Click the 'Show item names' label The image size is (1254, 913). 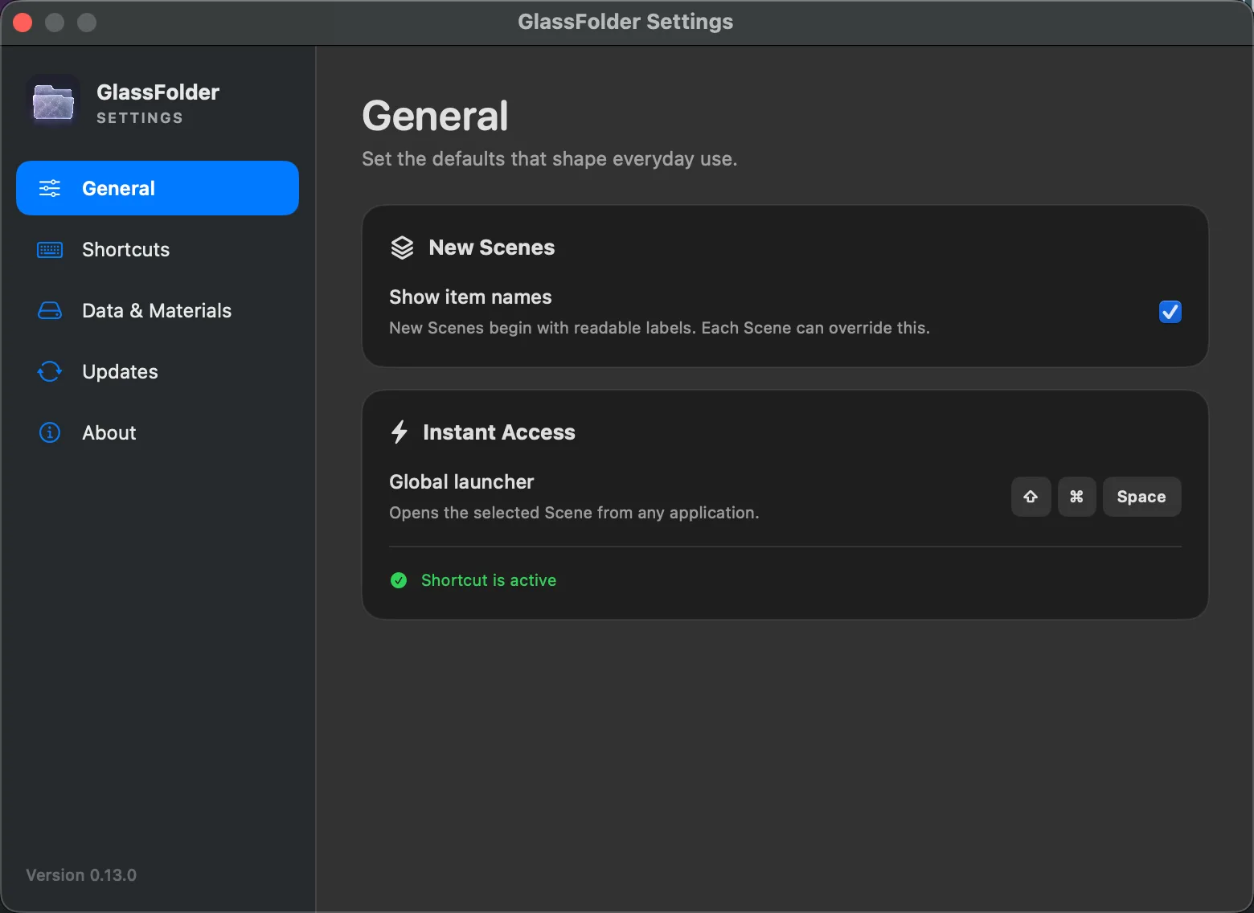(470, 297)
